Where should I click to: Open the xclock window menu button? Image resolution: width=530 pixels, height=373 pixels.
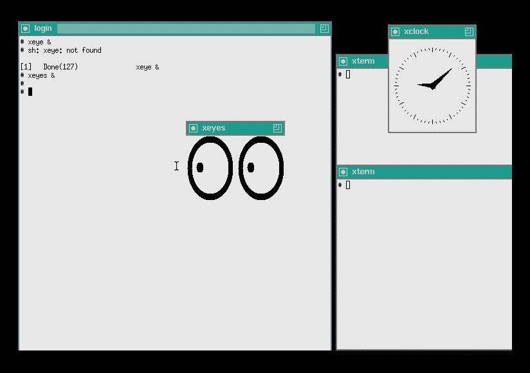coord(395,32)
